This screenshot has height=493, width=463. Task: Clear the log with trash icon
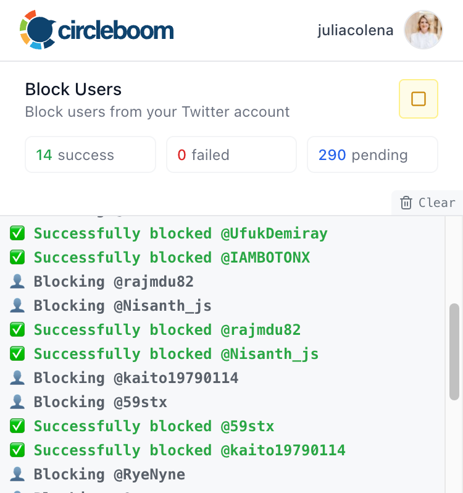click(x=406, y=203)
